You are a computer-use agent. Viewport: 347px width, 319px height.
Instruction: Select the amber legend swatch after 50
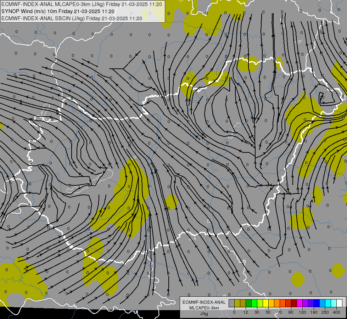pyautogui.click(x=271, y=303)
